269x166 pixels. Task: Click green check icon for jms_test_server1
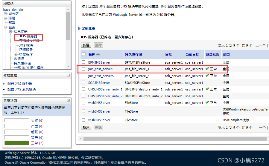(x=207, y=69)
